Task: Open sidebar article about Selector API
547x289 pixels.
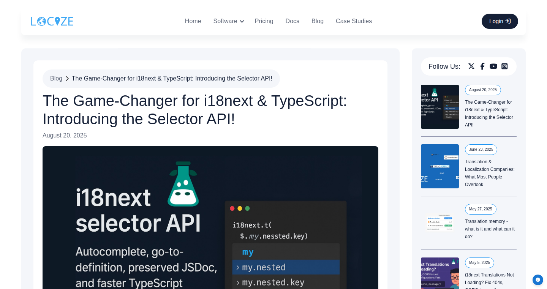Action: [x=490, y=114]
